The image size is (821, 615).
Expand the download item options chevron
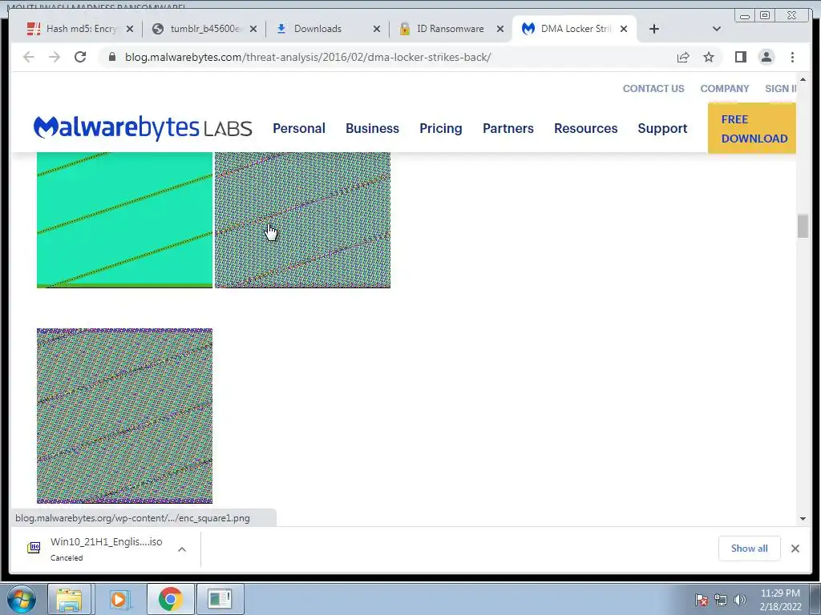(x=182, y=549)
